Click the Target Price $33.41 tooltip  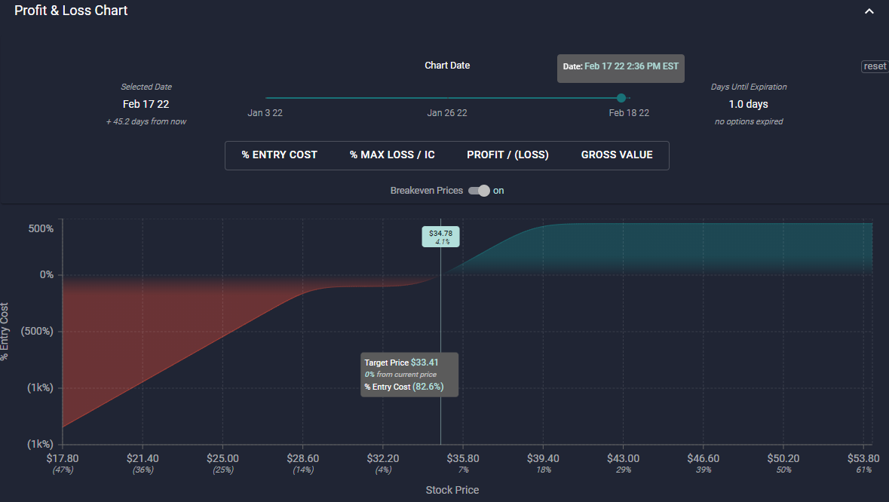(x=409, y=375)
